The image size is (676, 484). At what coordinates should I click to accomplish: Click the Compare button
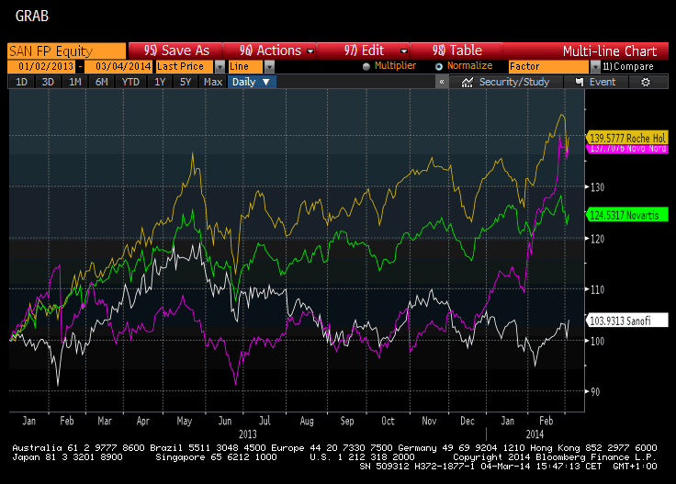[628, 67]
